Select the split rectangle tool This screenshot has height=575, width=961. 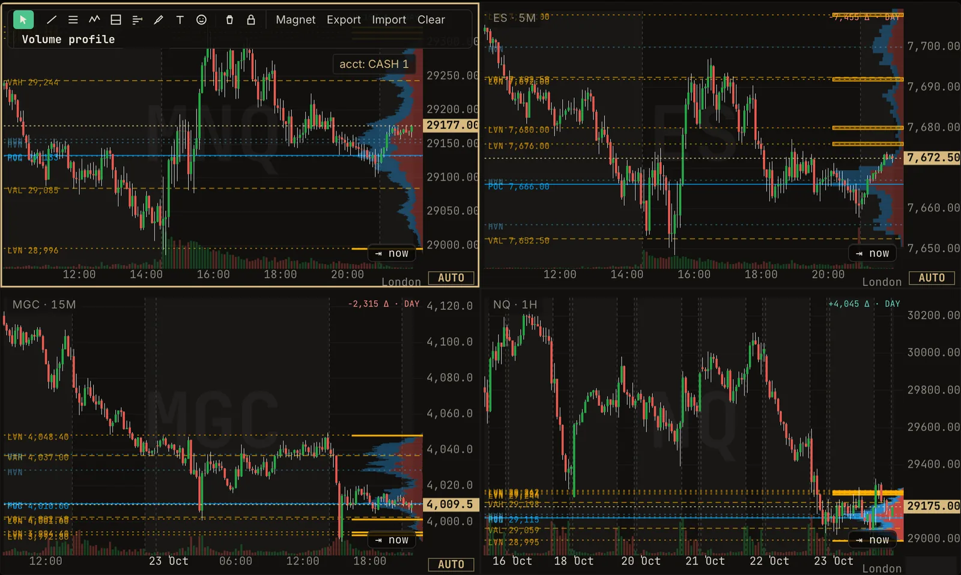(116, 20)
